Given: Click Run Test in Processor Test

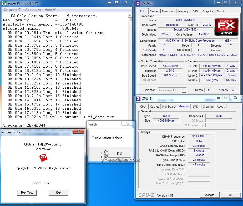Looking at the screenshot, I should pos(27,193).
